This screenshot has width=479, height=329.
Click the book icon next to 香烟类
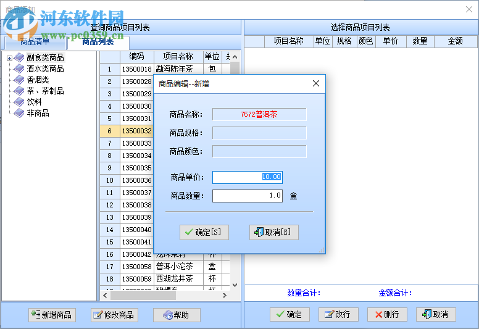pos(19,80)
